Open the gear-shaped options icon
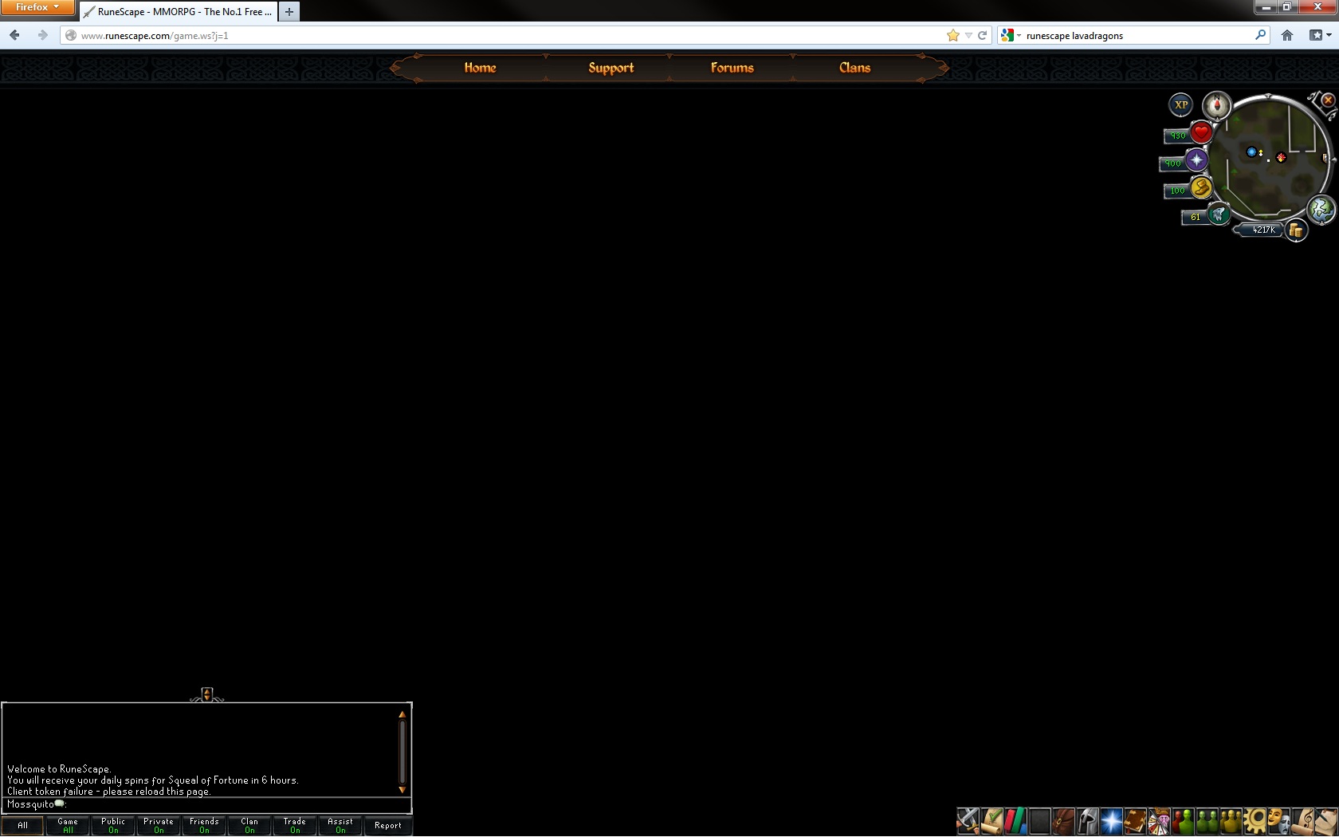The width and height of the screenshot is (1339, 837). (1255, 820)
